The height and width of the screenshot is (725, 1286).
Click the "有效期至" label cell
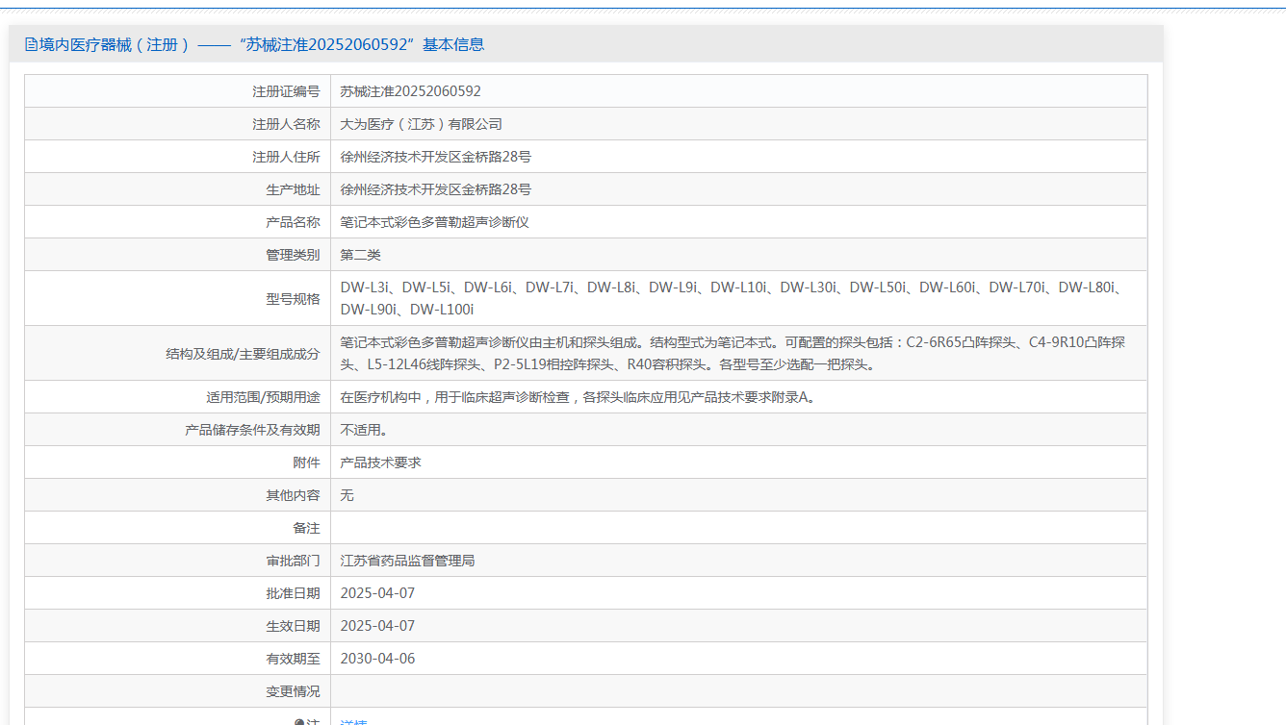click(x=178, y=659)
